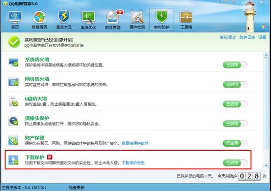The image size is (271, 191).
Task: Click the 摄像头保护 title text
Action: 37,118
